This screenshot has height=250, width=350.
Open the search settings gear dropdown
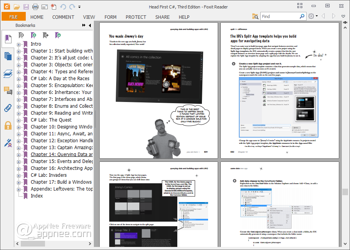[313, 16]
